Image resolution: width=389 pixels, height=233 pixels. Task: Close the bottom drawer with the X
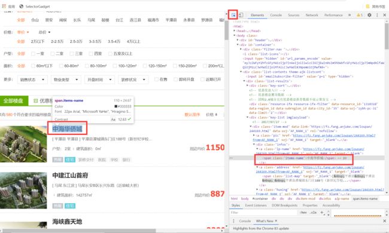pyautogui.click(x=385, y=221)
